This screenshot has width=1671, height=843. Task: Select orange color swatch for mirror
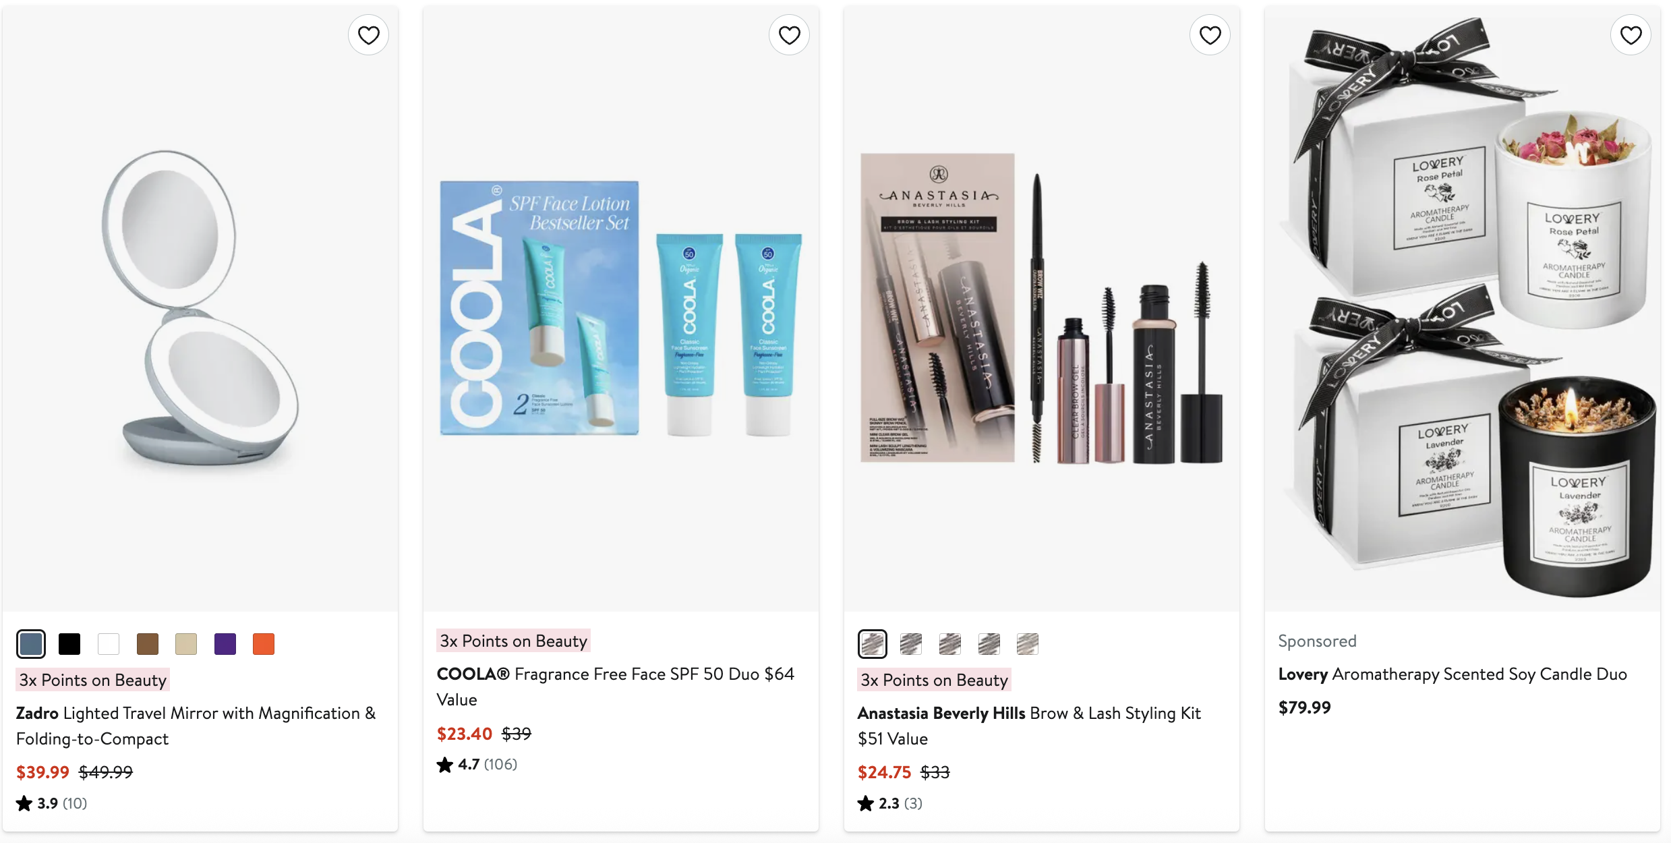point(264,644)
